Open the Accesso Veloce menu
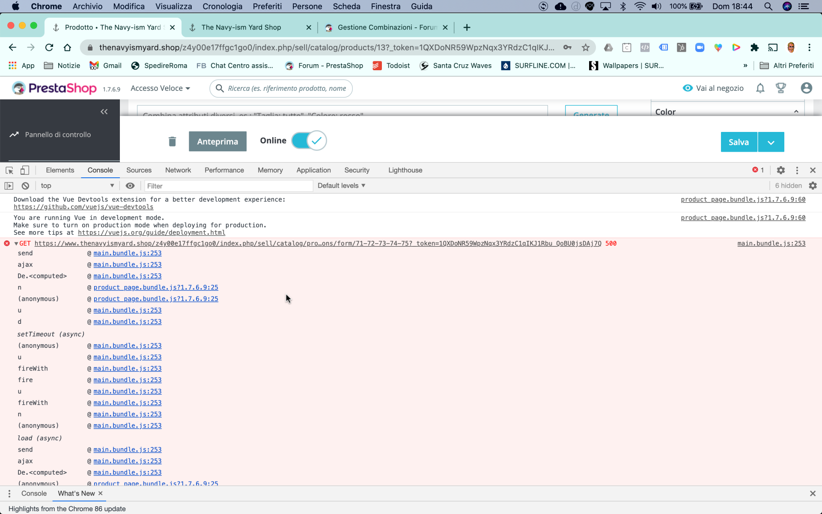This screenshot has height=514, width=822. coord(160,88)
